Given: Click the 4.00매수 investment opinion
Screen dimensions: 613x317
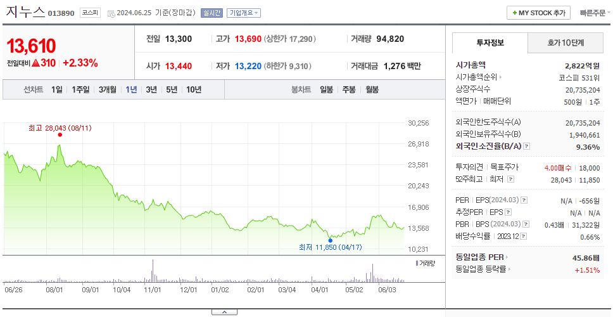Looking at the screenshot, I should pos(557,168).
